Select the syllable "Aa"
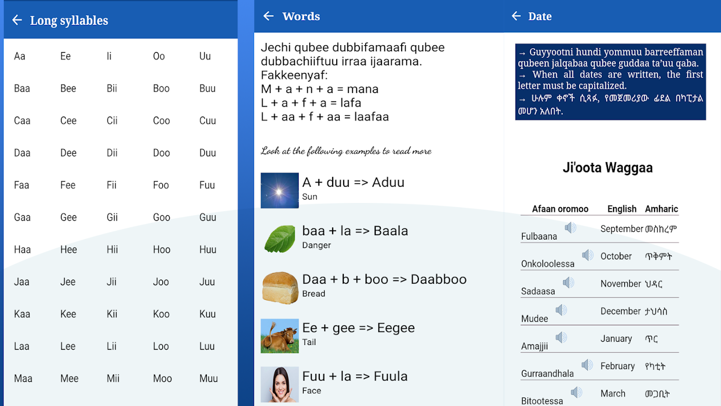The height and width of the screenshot is (406, 721). (x=20, y=56)
